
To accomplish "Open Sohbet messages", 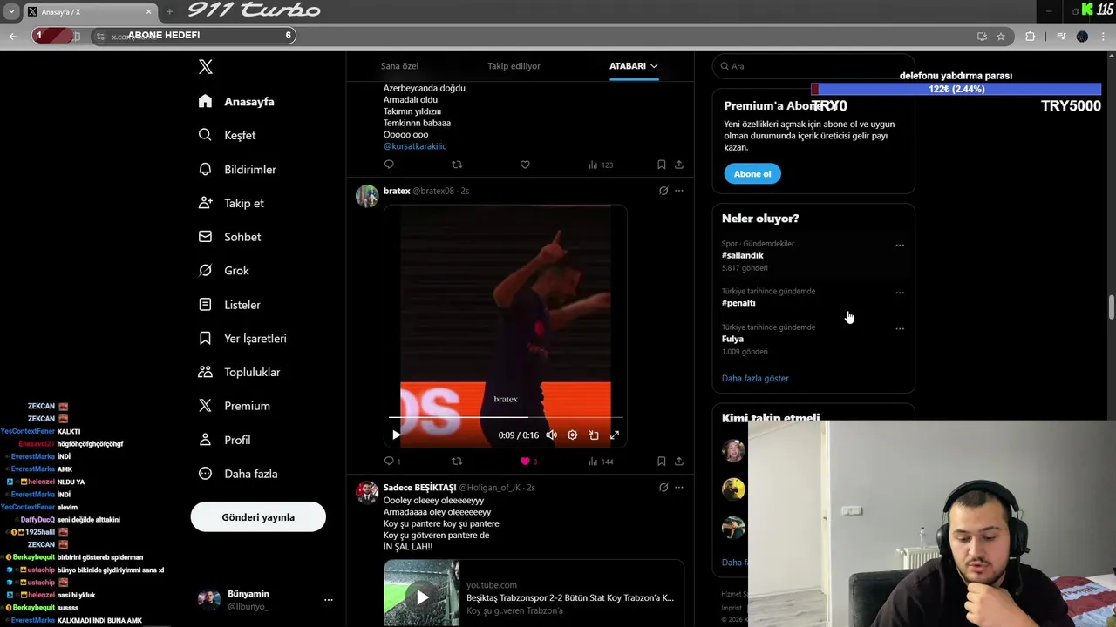I will coord(229,237).
